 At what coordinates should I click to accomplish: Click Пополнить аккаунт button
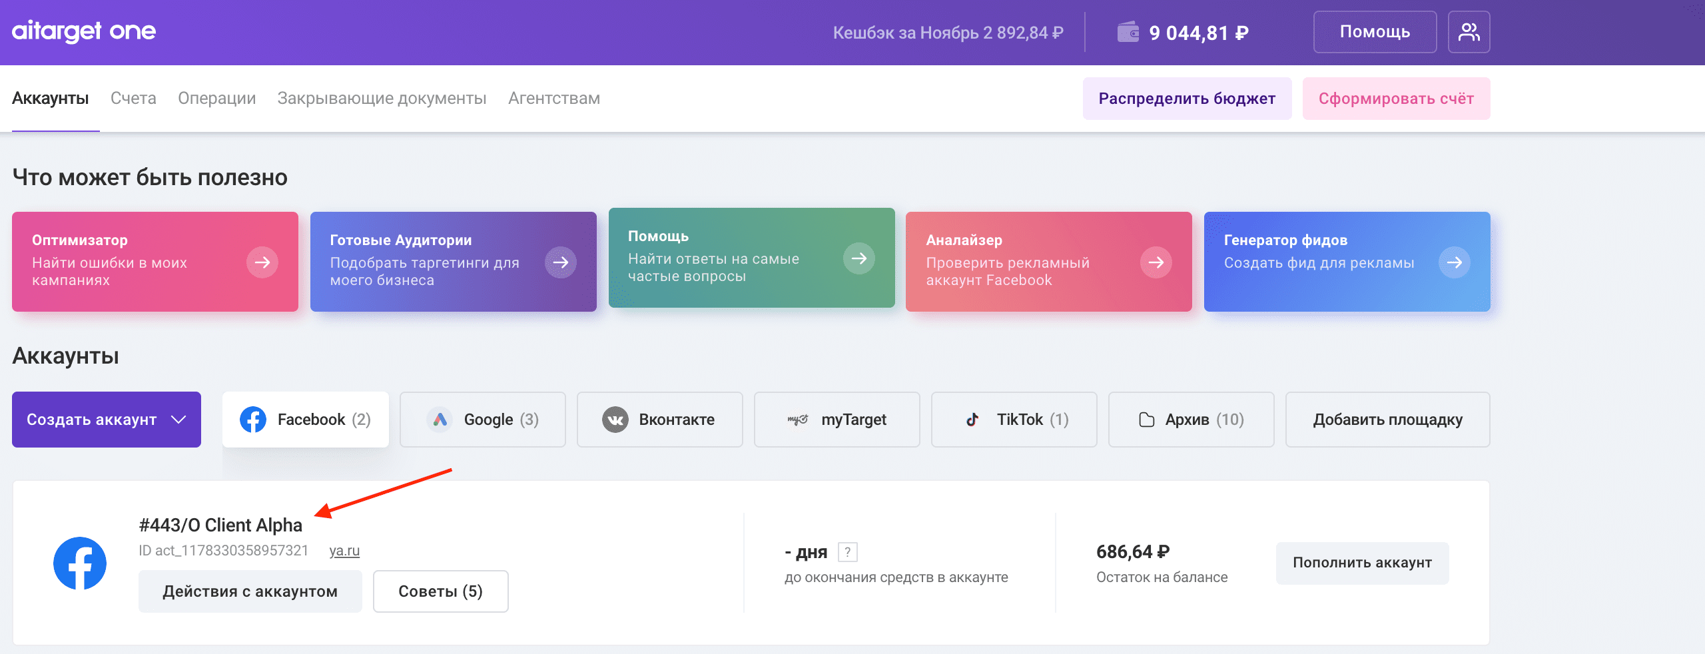pos(1363,563)
